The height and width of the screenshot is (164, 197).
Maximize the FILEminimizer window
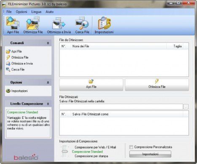point(178,3)
